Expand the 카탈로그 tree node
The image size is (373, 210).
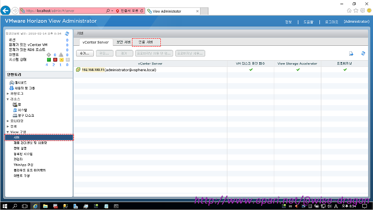pos(8,94)
